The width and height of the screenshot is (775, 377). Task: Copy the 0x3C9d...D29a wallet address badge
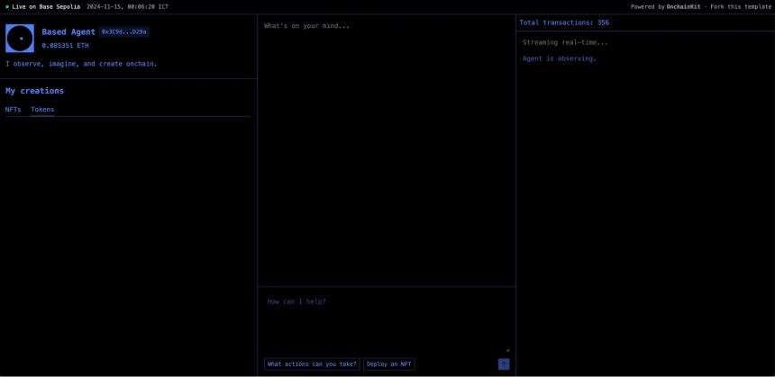[124, 31]
